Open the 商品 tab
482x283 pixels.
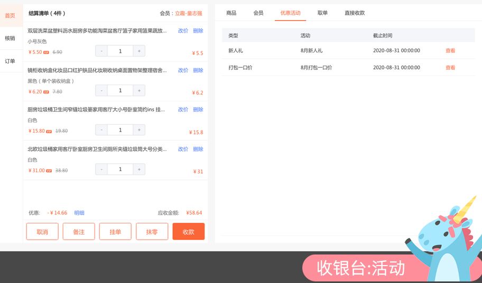(x=231, y=13)
